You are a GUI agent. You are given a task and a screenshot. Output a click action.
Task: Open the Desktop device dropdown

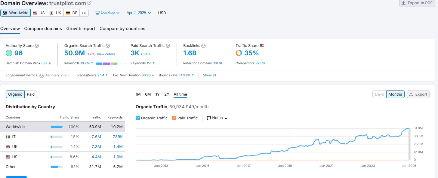pyautogui.click(x=107, y=13)
